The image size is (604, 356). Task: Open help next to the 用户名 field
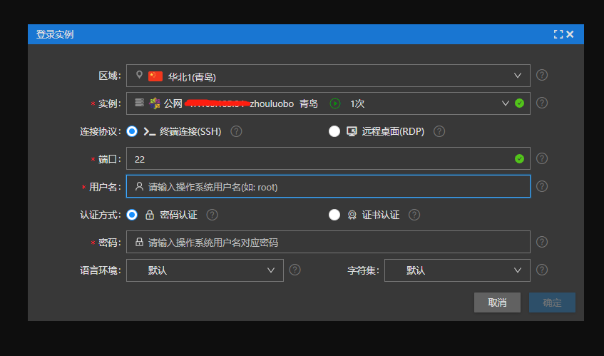(x=541, y=186)
